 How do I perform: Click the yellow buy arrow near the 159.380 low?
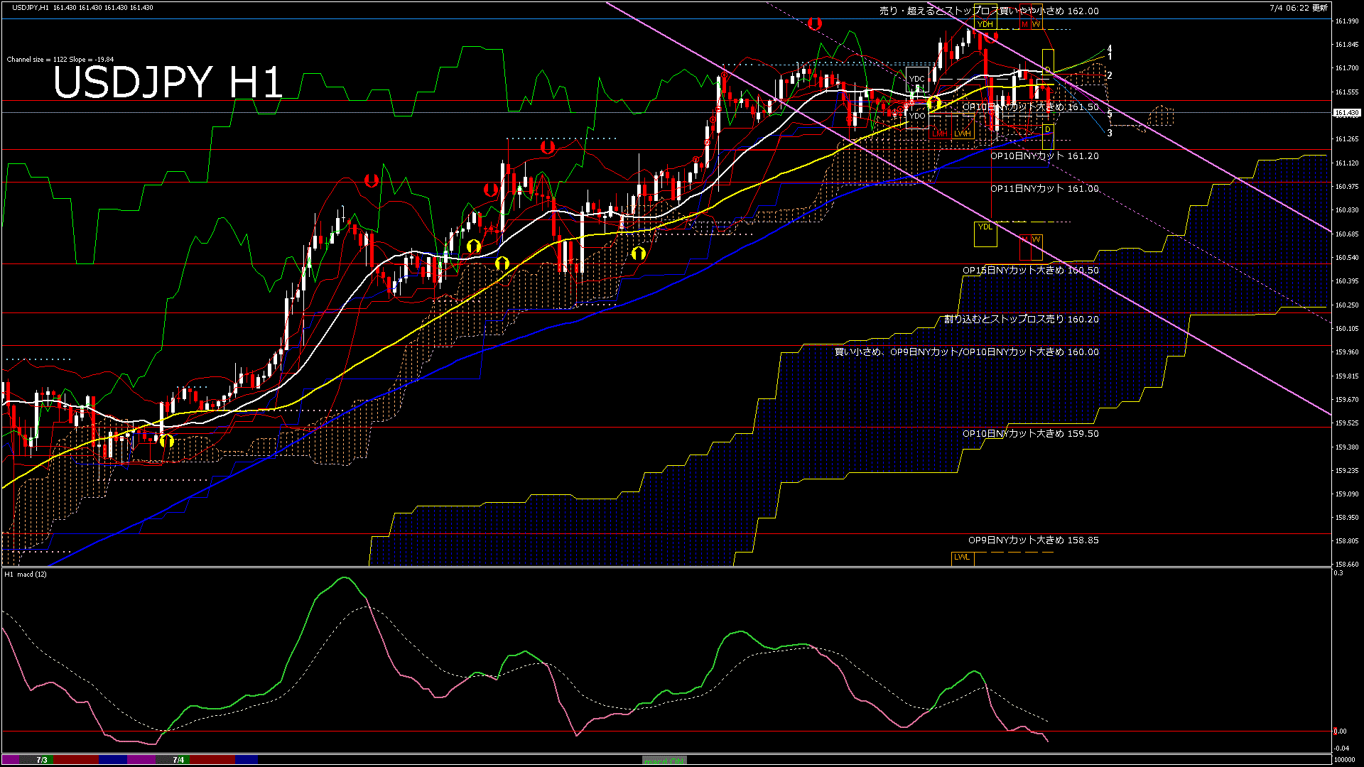[167, 440]
